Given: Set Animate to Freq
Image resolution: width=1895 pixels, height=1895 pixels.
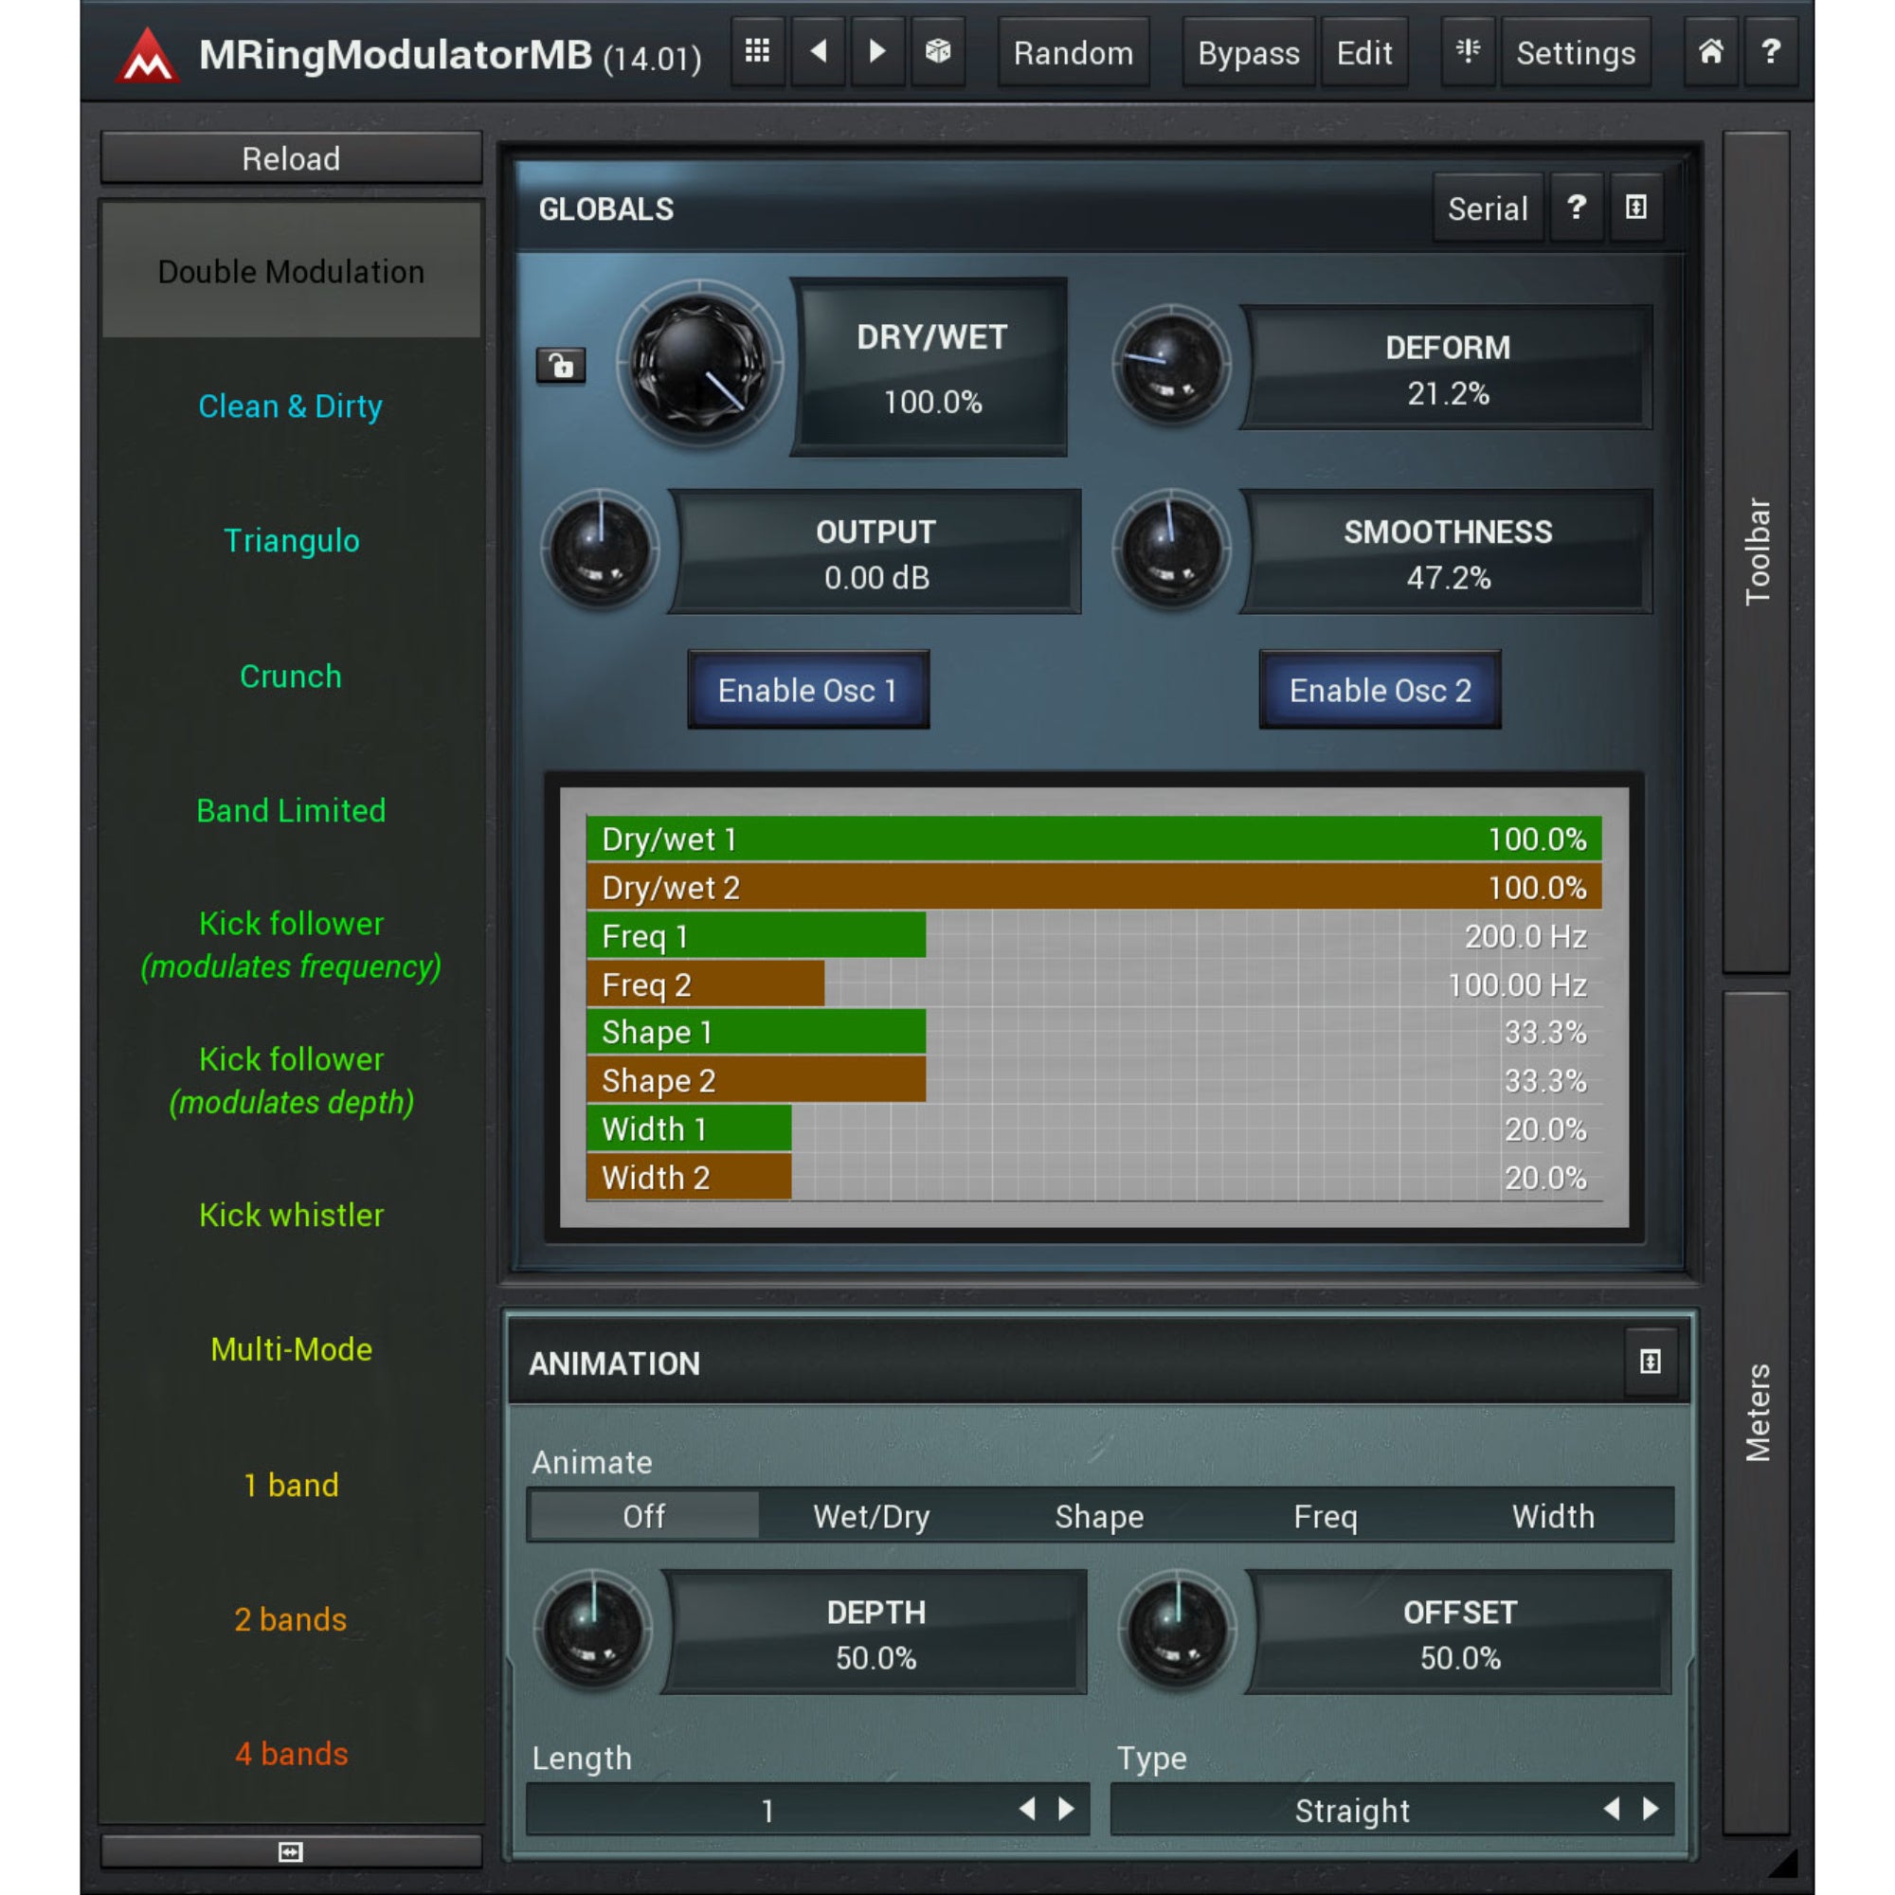Looking at the screenshot, I should click(x=1326, y=1516).
